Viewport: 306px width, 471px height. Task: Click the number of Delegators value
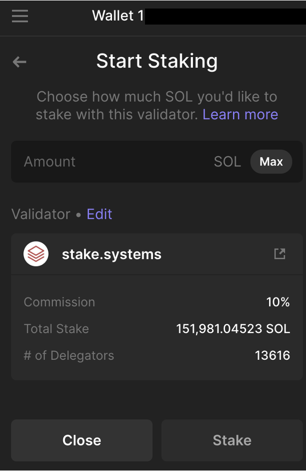click(272, 355)
